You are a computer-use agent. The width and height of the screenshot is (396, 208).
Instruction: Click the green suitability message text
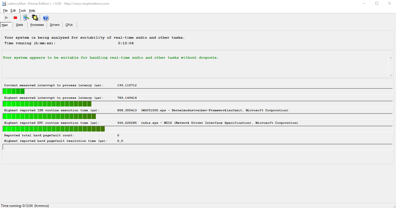pos(111,58)
